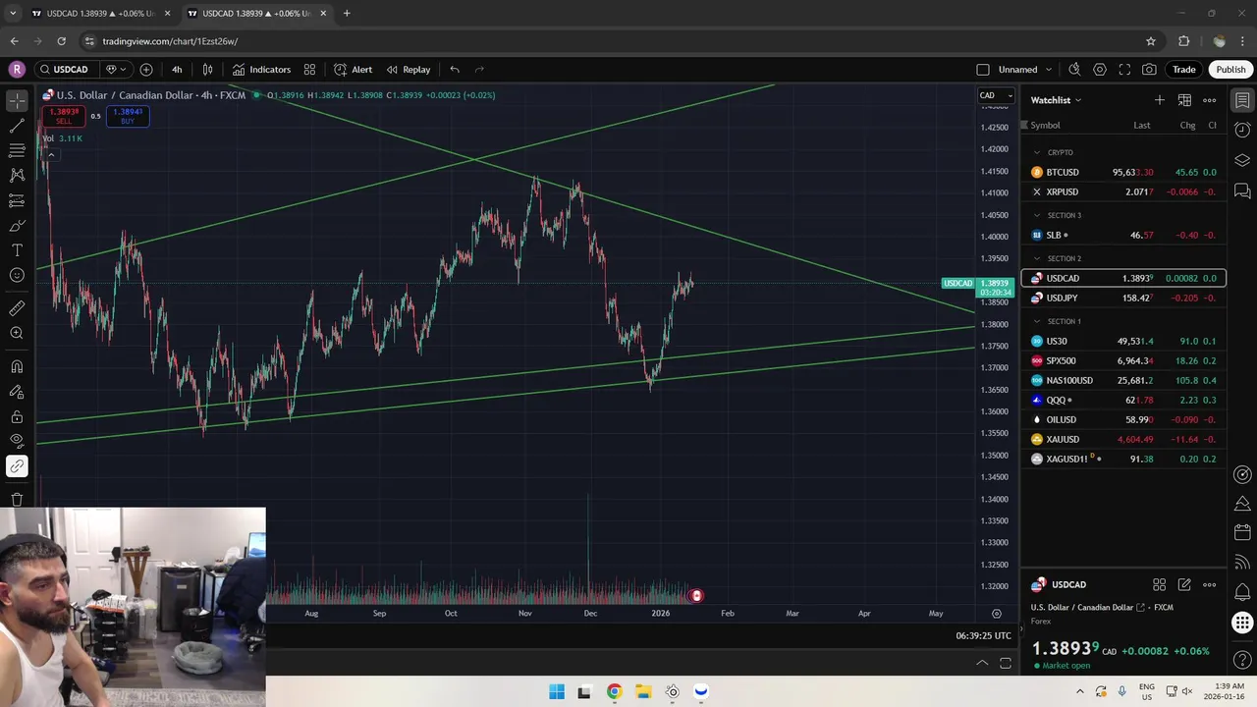Open the emoji icons tool
This screenshot has height=707, width=1257.
[x=17, y=275]
